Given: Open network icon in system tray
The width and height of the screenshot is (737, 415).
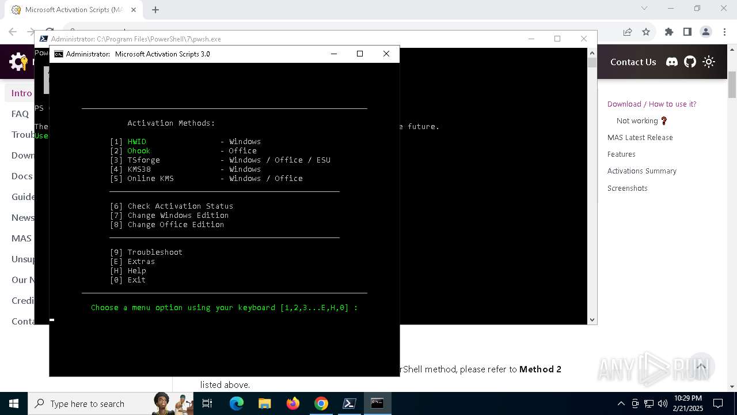Looking at the screenshot, I should (x=649, y=403).
